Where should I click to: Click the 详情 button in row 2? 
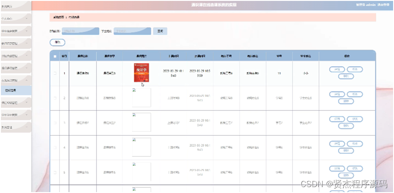[337, 94]
